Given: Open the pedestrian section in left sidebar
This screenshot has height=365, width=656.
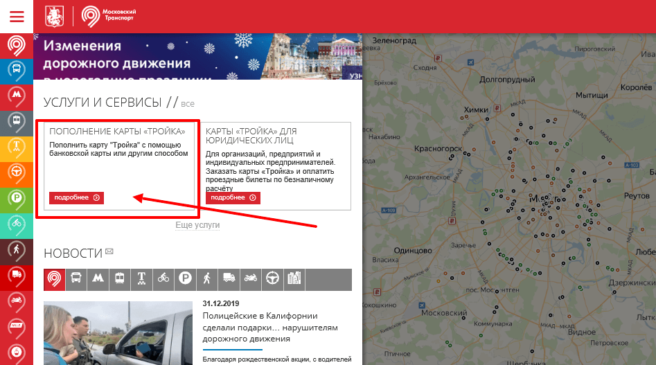Looking at the screenshot, I should point(17,251).
